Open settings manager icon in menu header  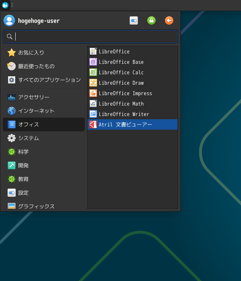pos(134,20)
